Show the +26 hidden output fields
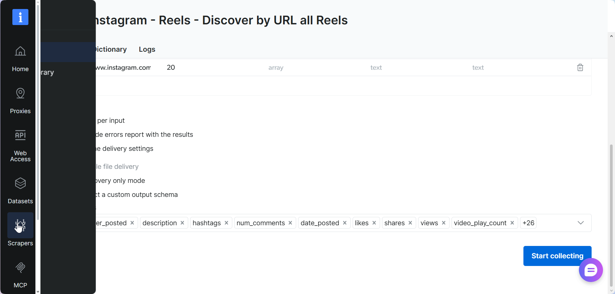This screenshot has height=294, width=615. coord(528,223)
